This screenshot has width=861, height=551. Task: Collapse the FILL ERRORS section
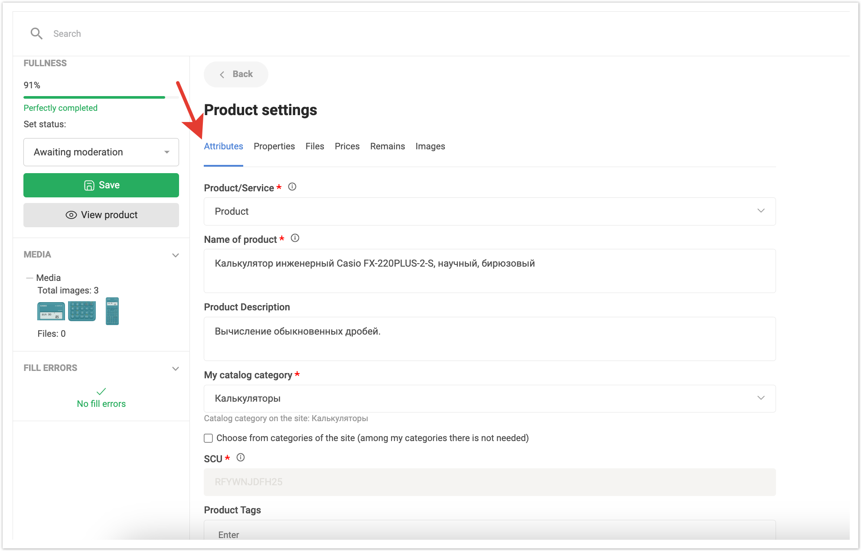[176, 369]
